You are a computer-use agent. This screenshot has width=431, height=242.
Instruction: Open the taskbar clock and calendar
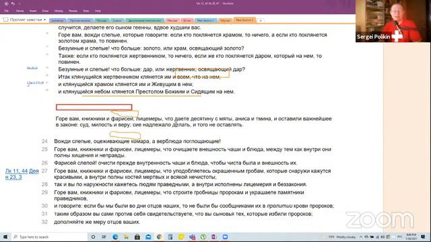pos(411,237)
